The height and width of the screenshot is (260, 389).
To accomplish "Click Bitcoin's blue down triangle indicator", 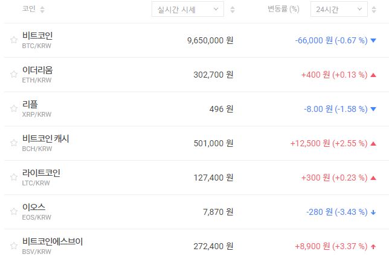I will tap(374, 41).
